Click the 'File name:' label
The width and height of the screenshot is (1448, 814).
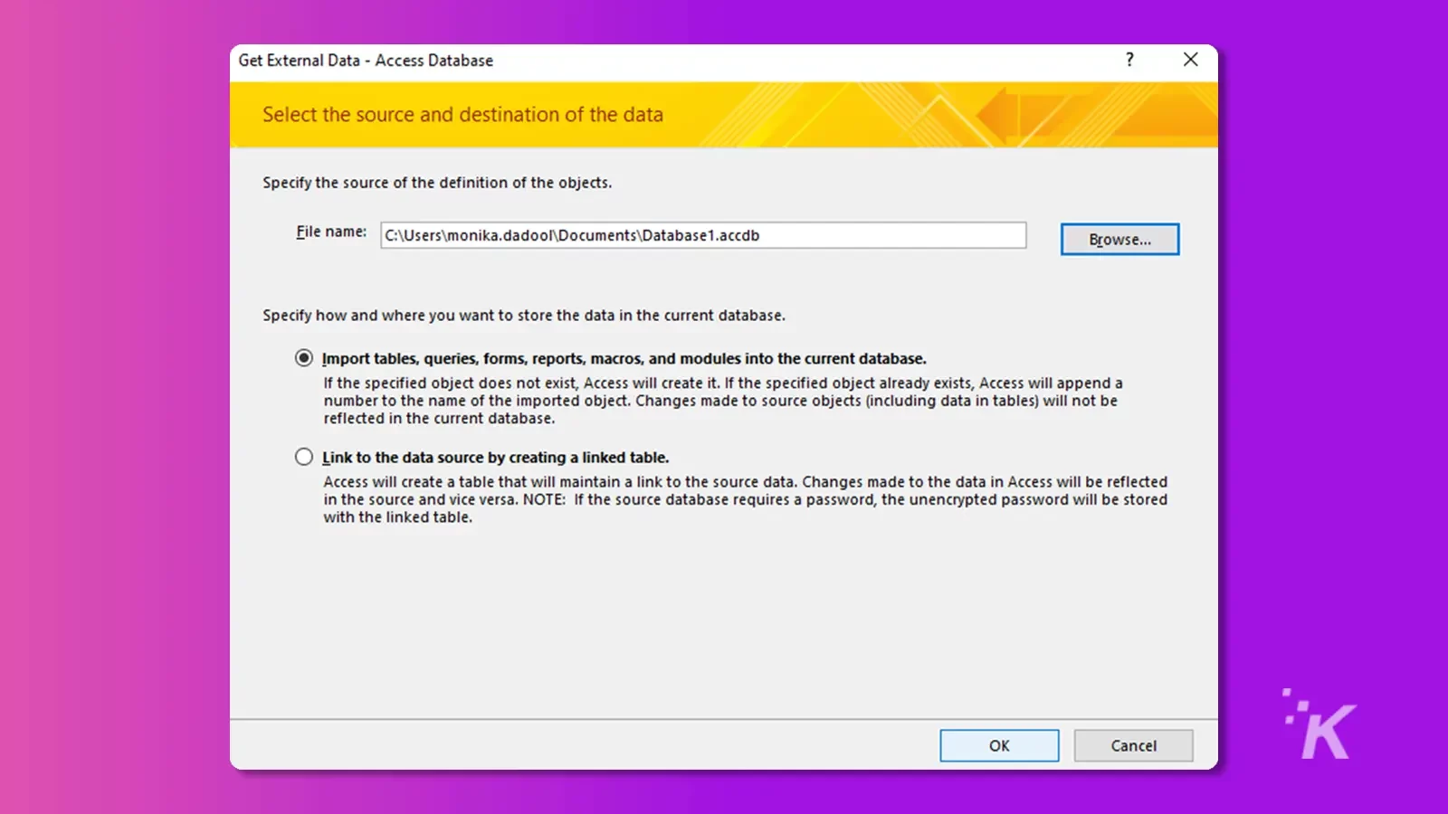pos(331,232)
